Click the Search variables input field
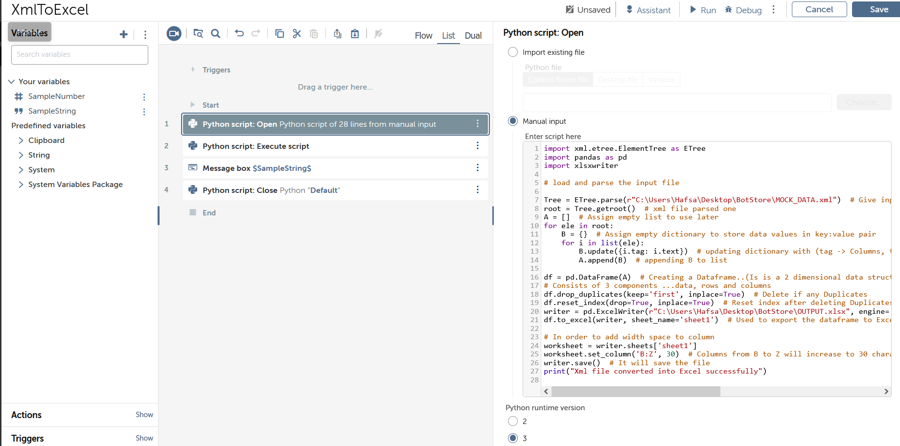 coord(80,54)
